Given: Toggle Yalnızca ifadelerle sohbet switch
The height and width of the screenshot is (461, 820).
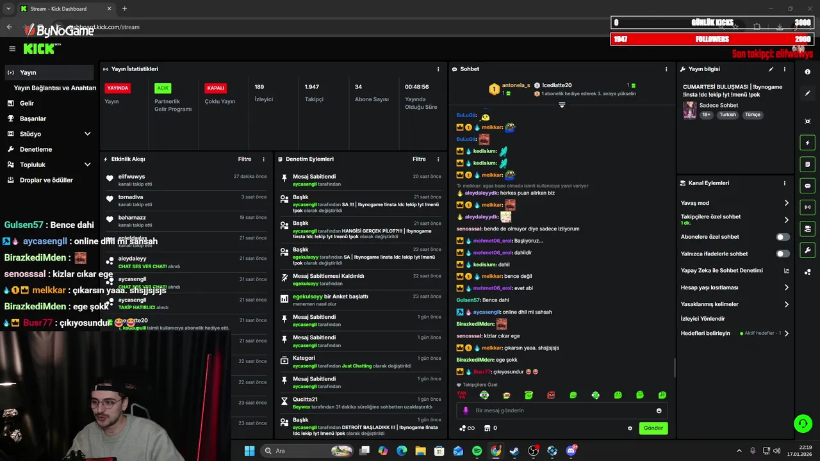Looking at the screenshot, I should [x=783, y=254].
